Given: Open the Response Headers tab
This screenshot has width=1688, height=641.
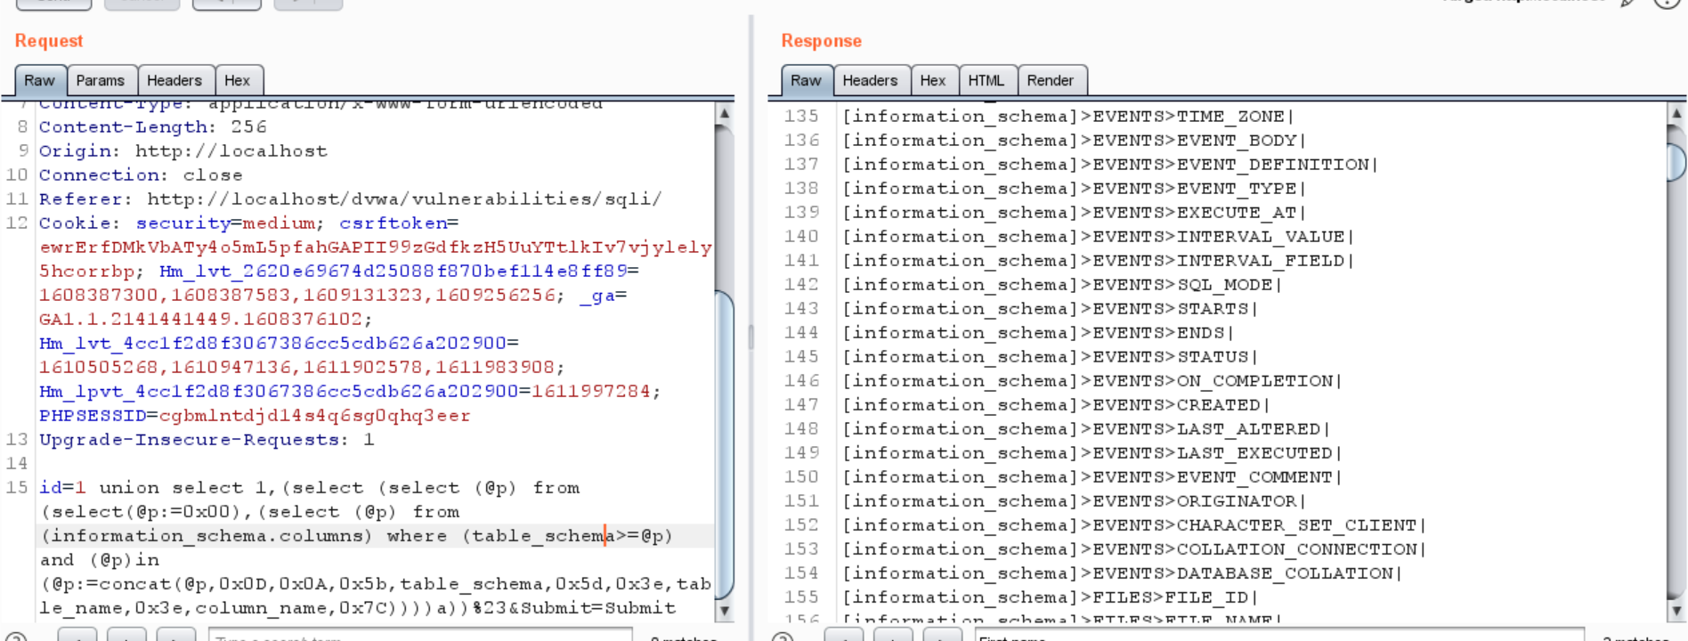Looking at the screenshot, I should [871, 80].
